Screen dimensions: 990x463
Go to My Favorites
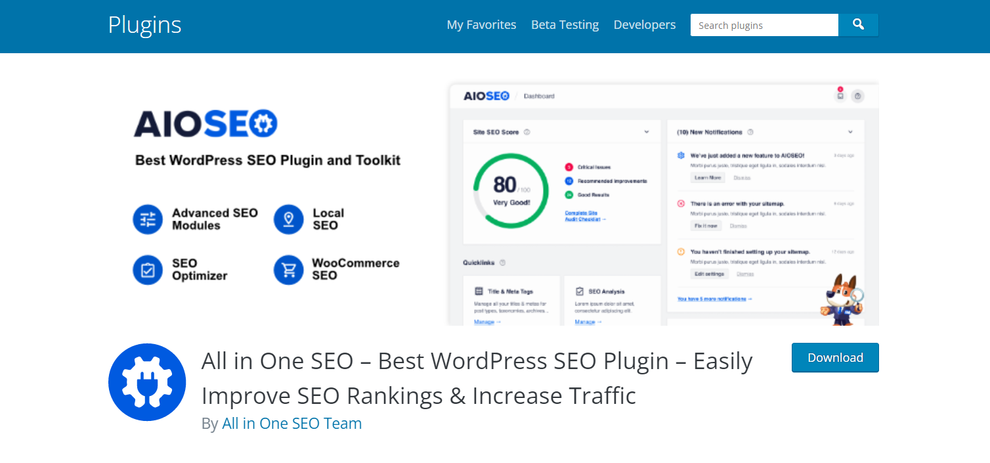[x=481, y=25]
